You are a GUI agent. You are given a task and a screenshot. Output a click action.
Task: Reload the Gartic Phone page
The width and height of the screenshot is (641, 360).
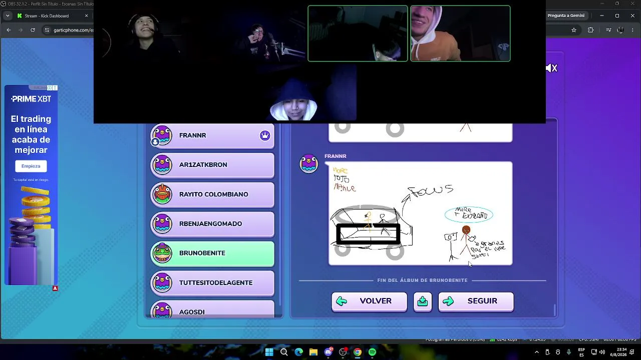tap(33, 30)
